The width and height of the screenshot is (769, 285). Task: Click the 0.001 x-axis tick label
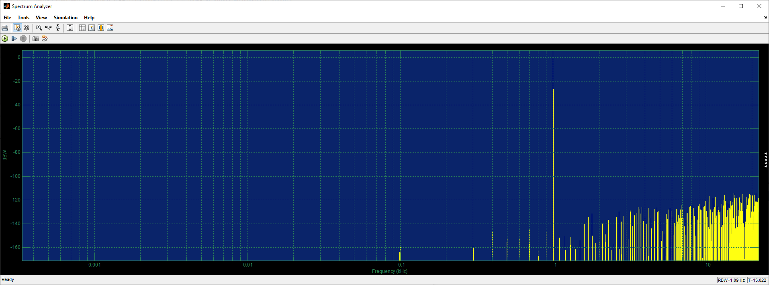94,265
